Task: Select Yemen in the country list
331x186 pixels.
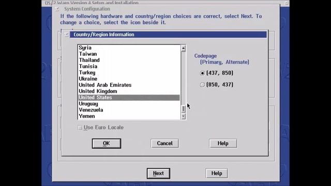Action: click(x=129, y=116)
